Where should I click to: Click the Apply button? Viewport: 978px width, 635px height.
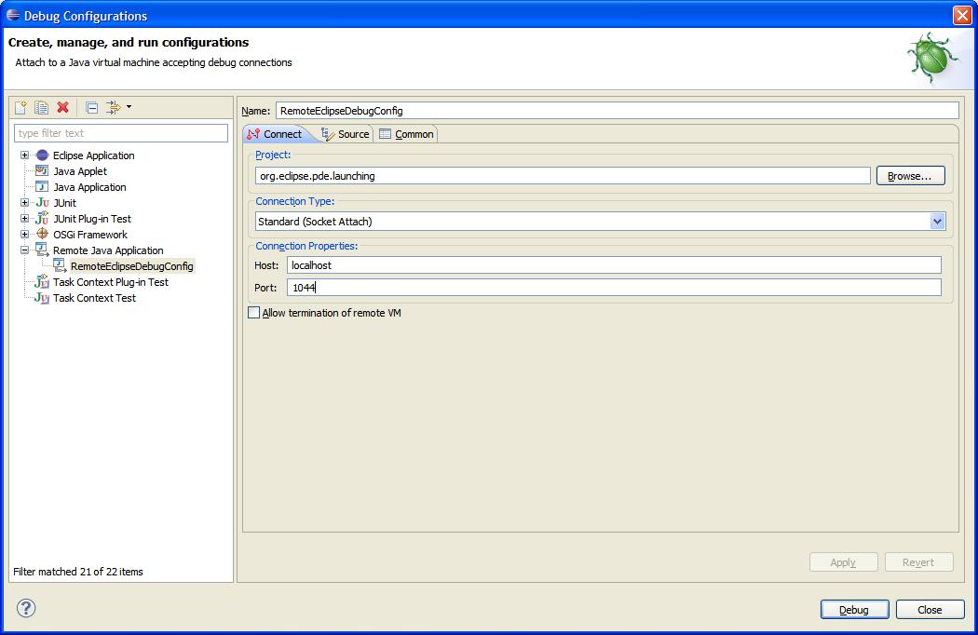pos(843,562)
